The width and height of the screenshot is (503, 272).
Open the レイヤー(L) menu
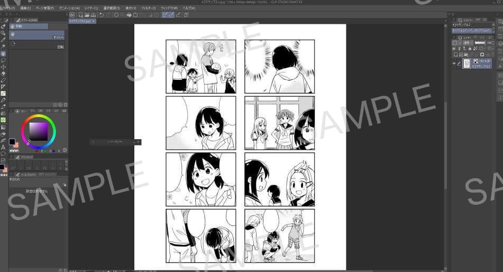point(91,8)
